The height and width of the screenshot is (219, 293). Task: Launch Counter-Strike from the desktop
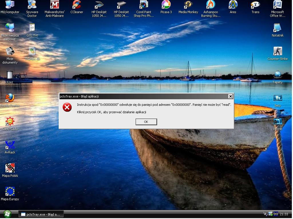(x=278, y=52)
